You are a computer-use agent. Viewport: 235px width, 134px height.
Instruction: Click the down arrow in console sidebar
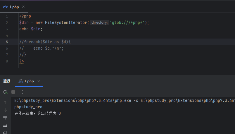tap(5, 110)
